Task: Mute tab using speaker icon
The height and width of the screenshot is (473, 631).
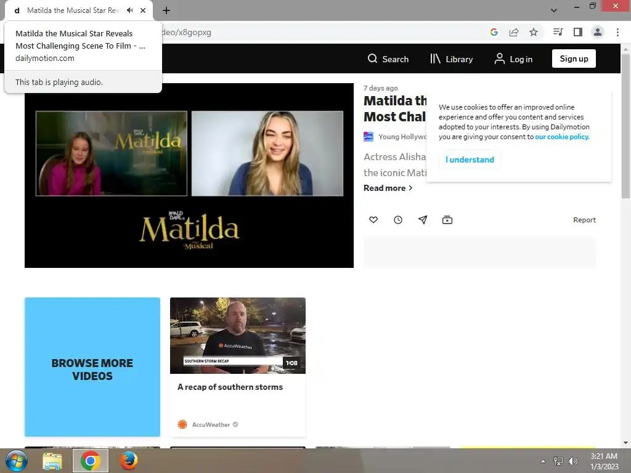Action: [x=129, y=10]
